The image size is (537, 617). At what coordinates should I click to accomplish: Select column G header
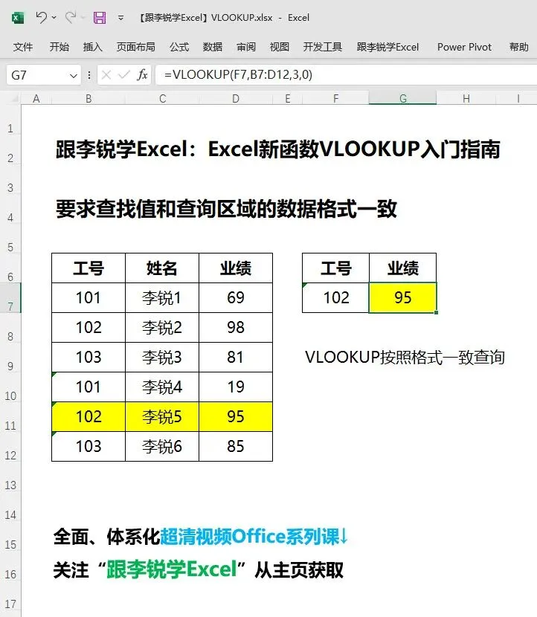point(403,98)
